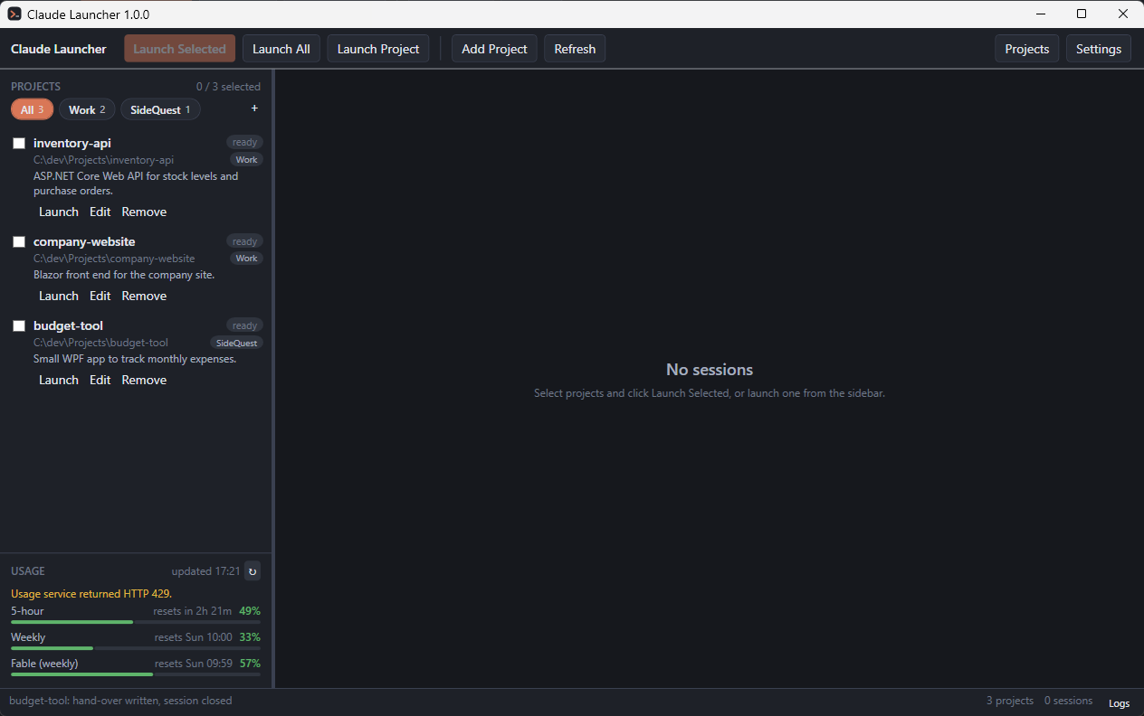Remove the company-website project
The image size is (1144, 716).
[144, 296]
